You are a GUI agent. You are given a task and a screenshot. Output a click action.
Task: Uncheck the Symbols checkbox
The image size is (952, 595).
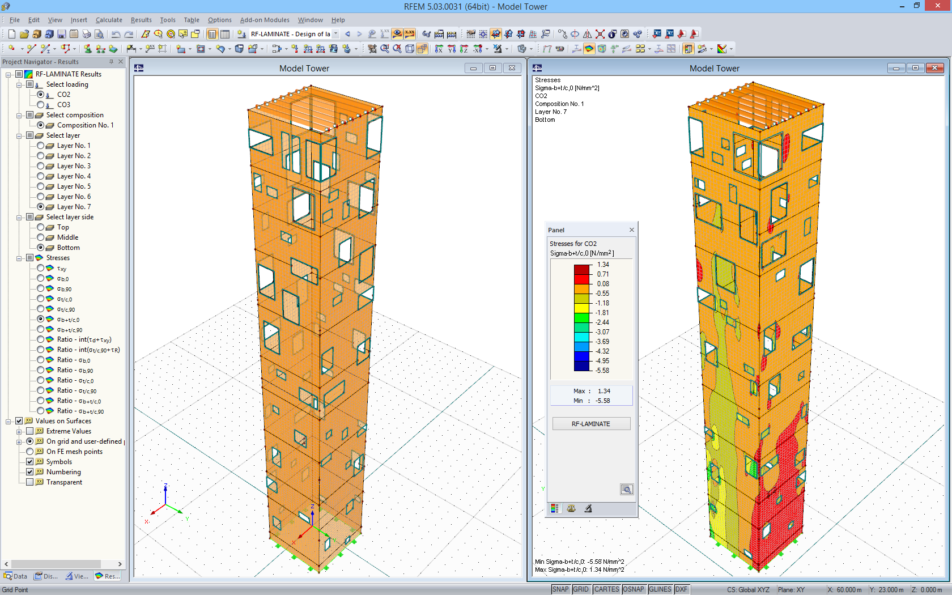[30, 462]
